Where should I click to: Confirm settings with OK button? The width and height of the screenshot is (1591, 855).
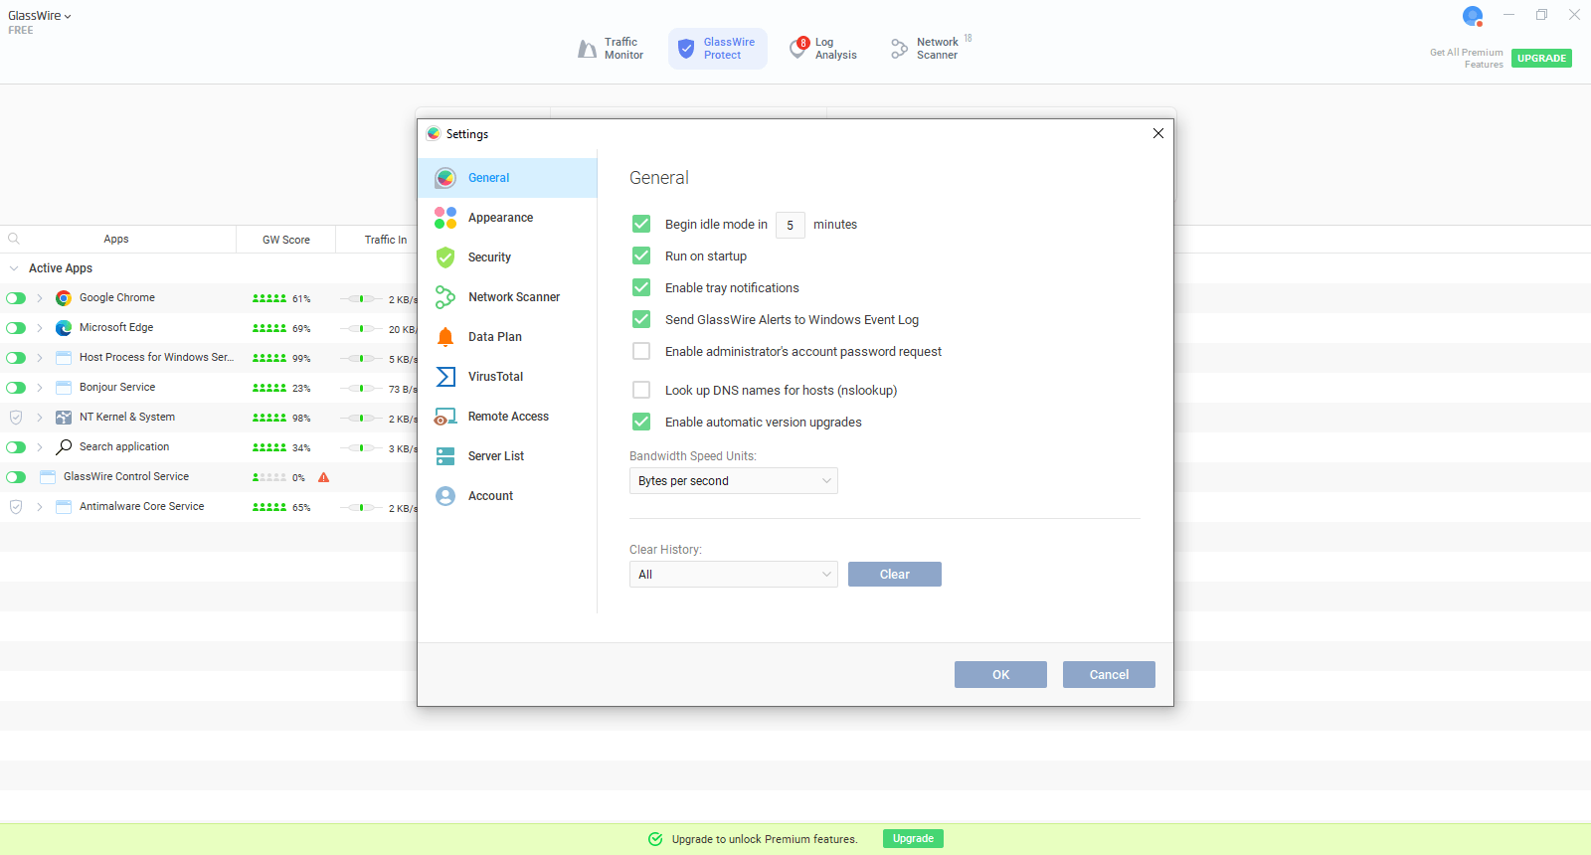point(1000,675)
